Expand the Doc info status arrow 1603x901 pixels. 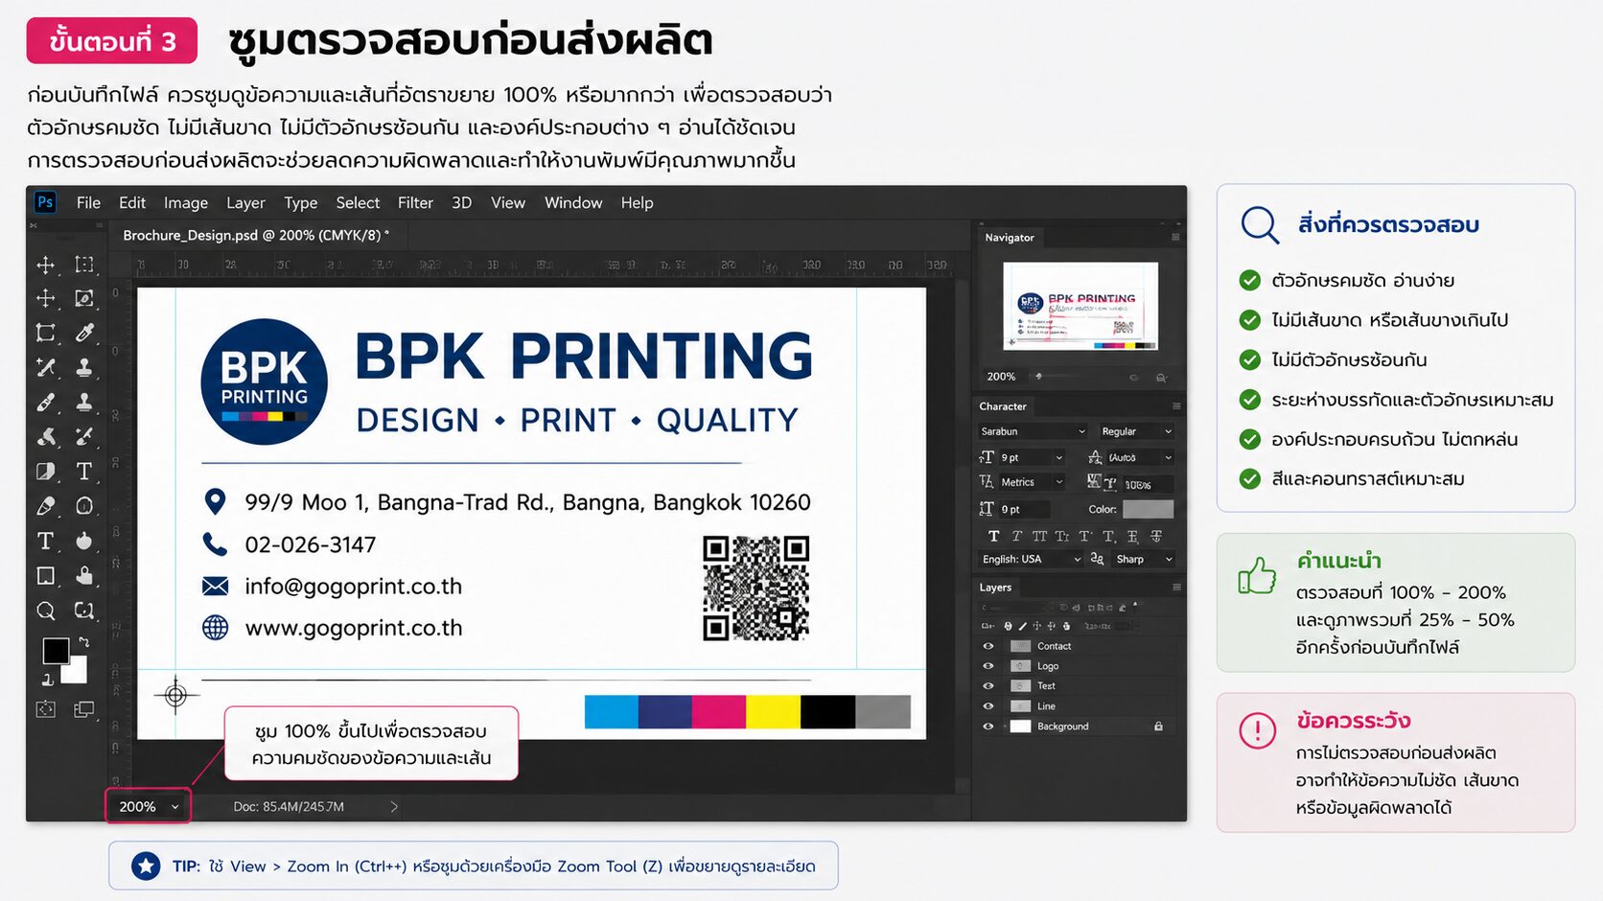(x=393, y=807)
